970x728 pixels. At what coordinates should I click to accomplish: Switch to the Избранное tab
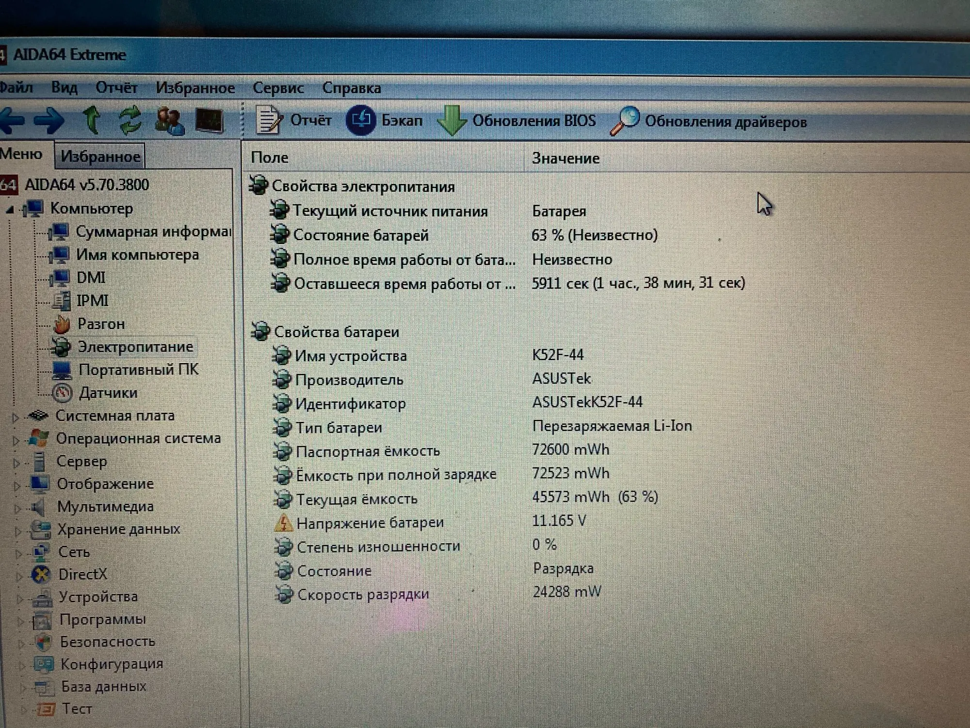click(100, 156)
